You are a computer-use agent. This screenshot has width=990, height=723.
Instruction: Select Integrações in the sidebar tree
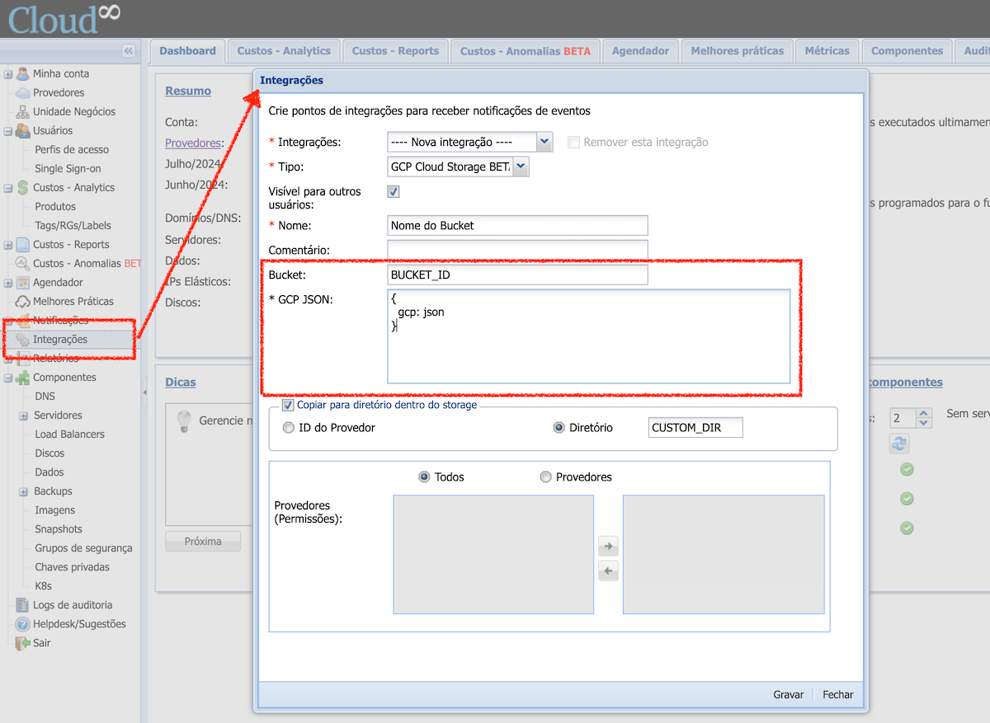coord(60,339)
